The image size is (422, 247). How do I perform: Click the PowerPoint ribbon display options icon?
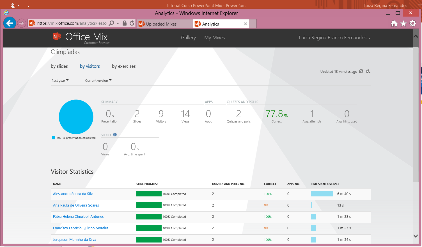(419, 5)
